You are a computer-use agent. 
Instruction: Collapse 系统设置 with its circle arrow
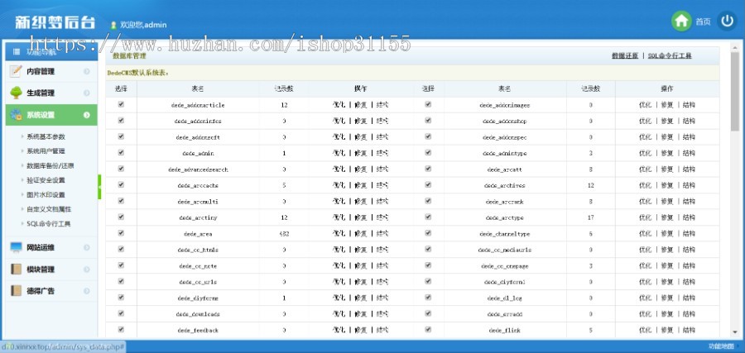point(86,115)
